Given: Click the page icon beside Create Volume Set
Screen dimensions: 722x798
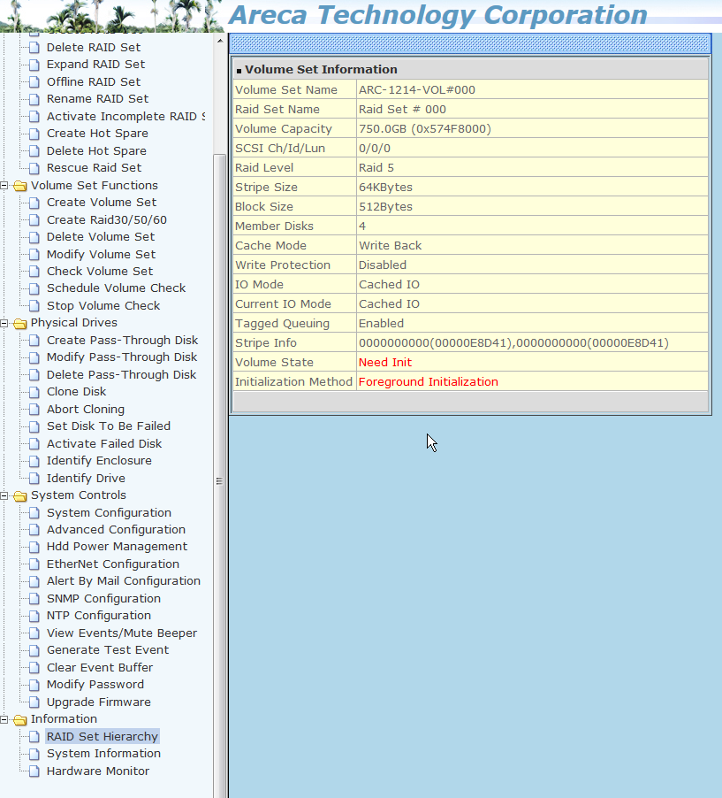Looking at the screenshot, I should (x=34, y=203).
